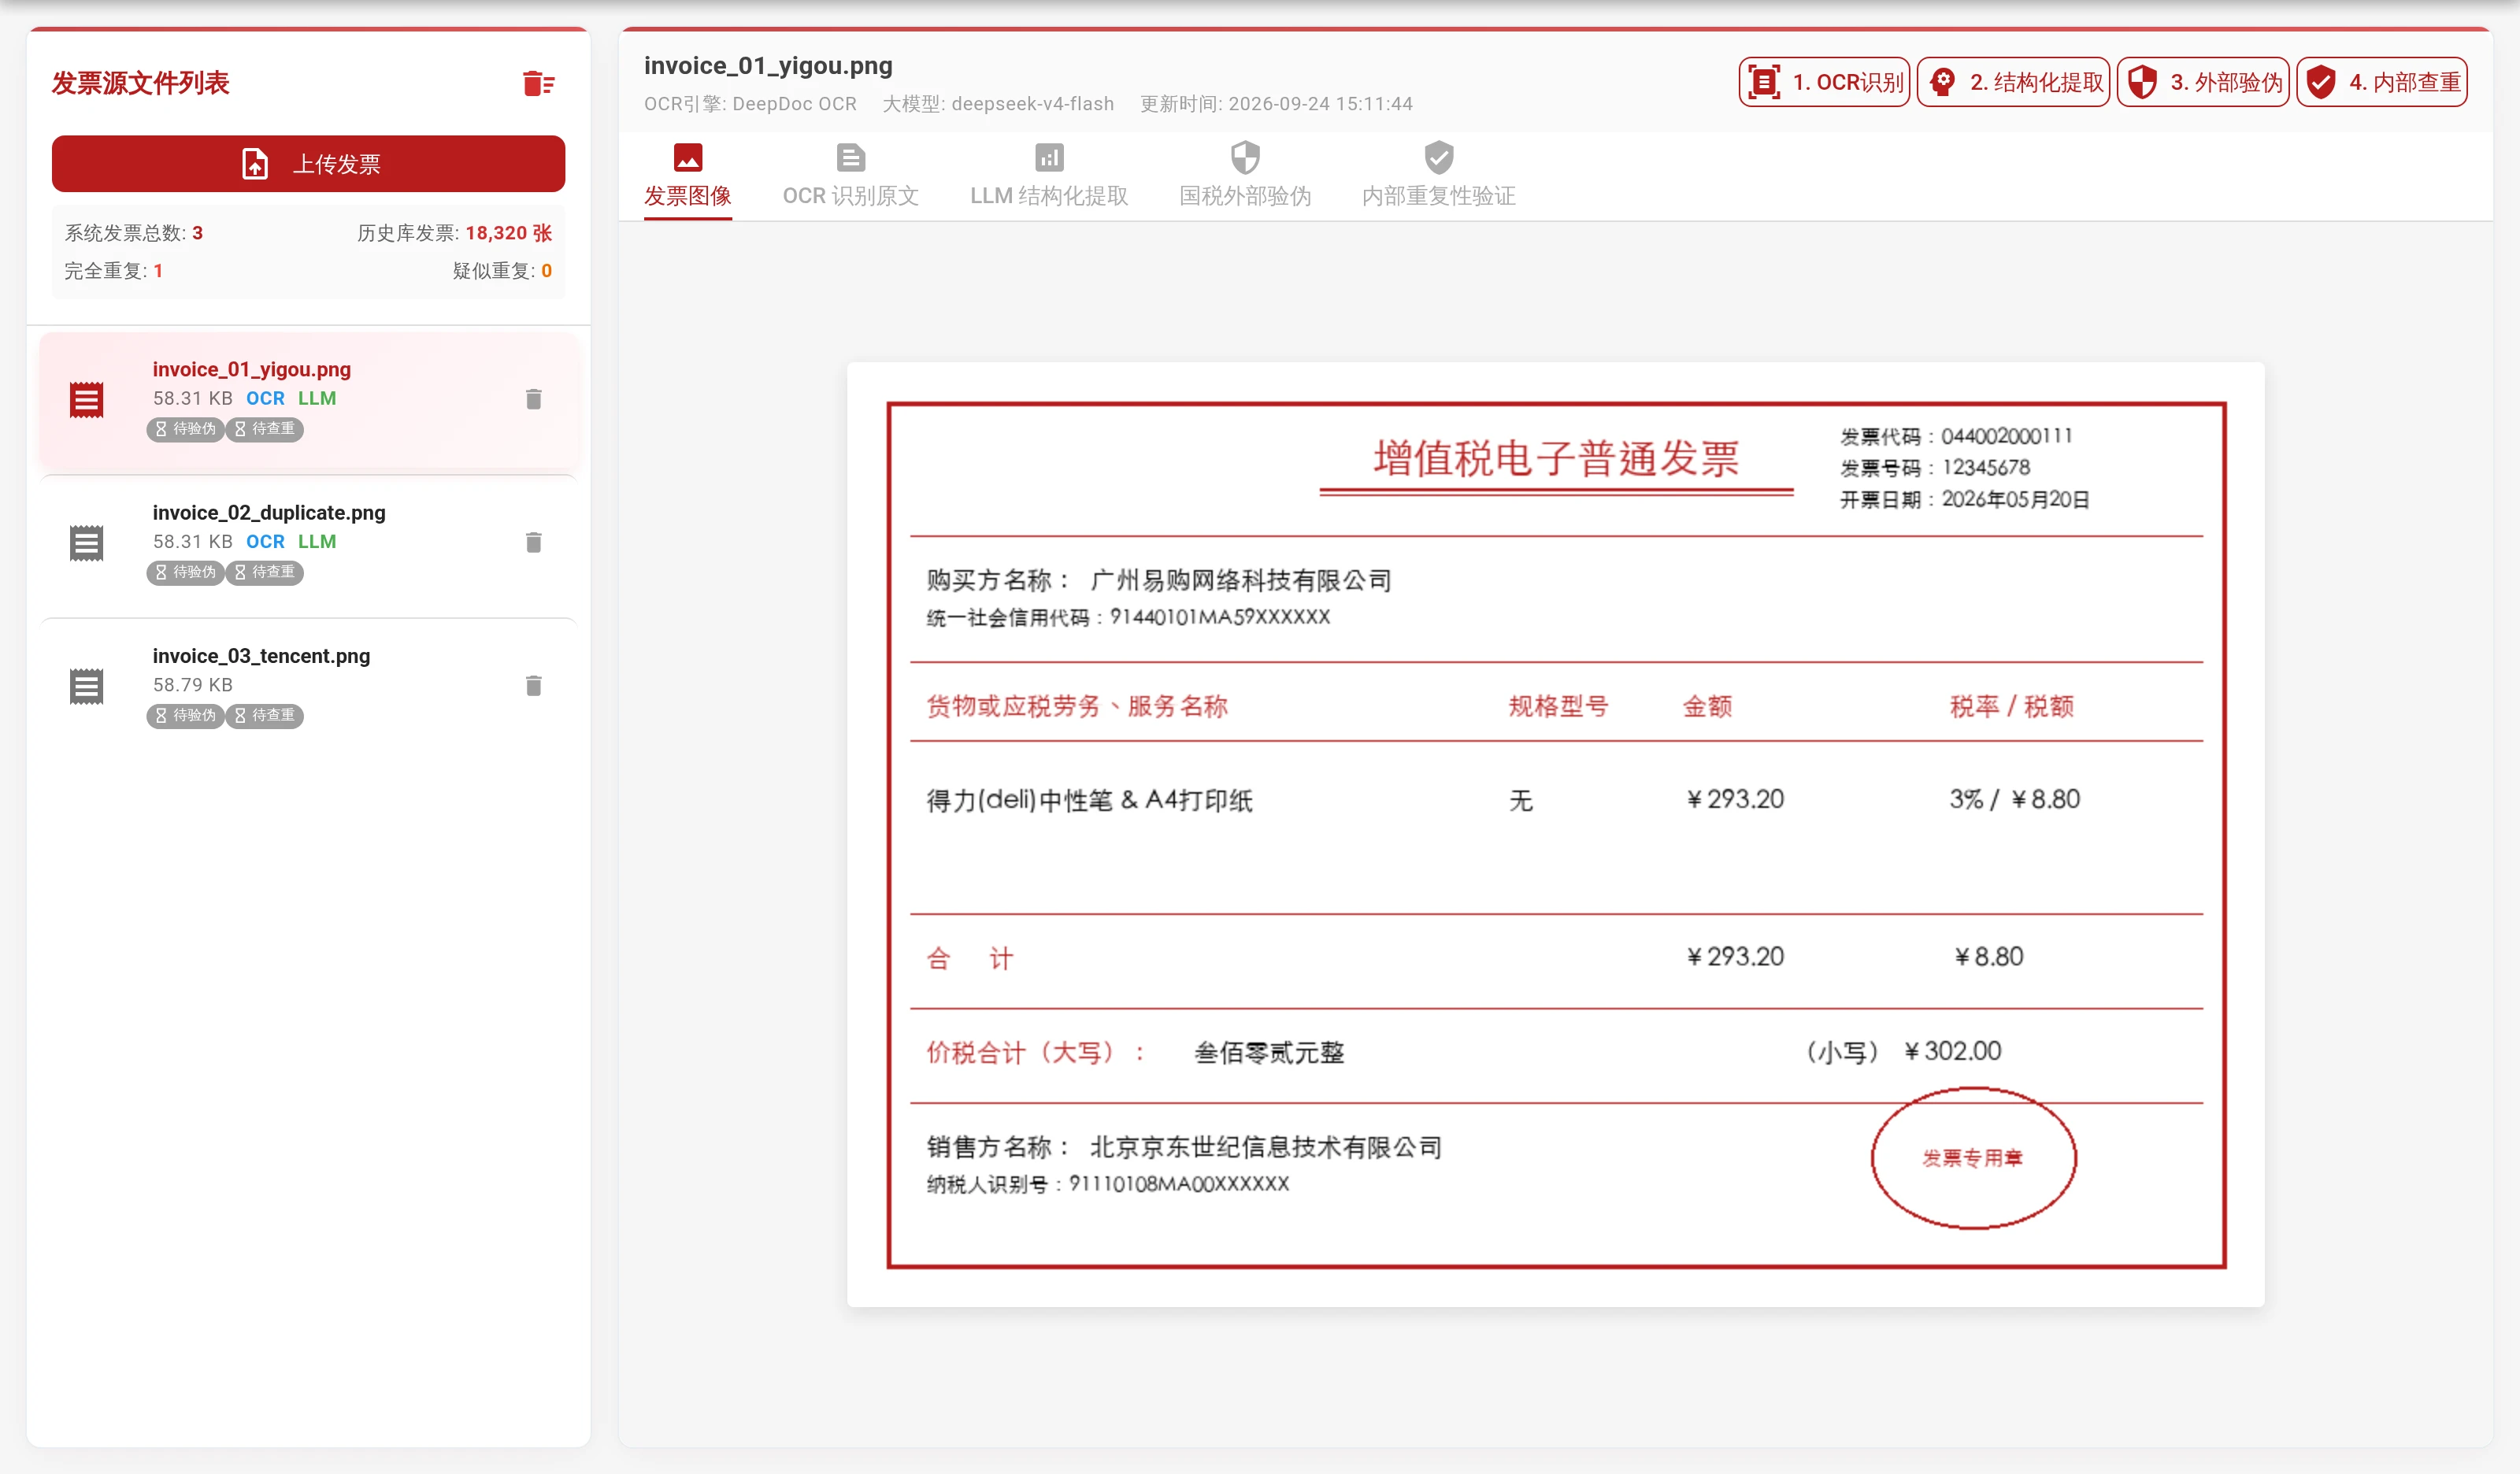Viewport: 2520px width, 1474px height.
Task: Click the 待查重 chip under invoice_03_tencent.png
Action: point(264,715)
